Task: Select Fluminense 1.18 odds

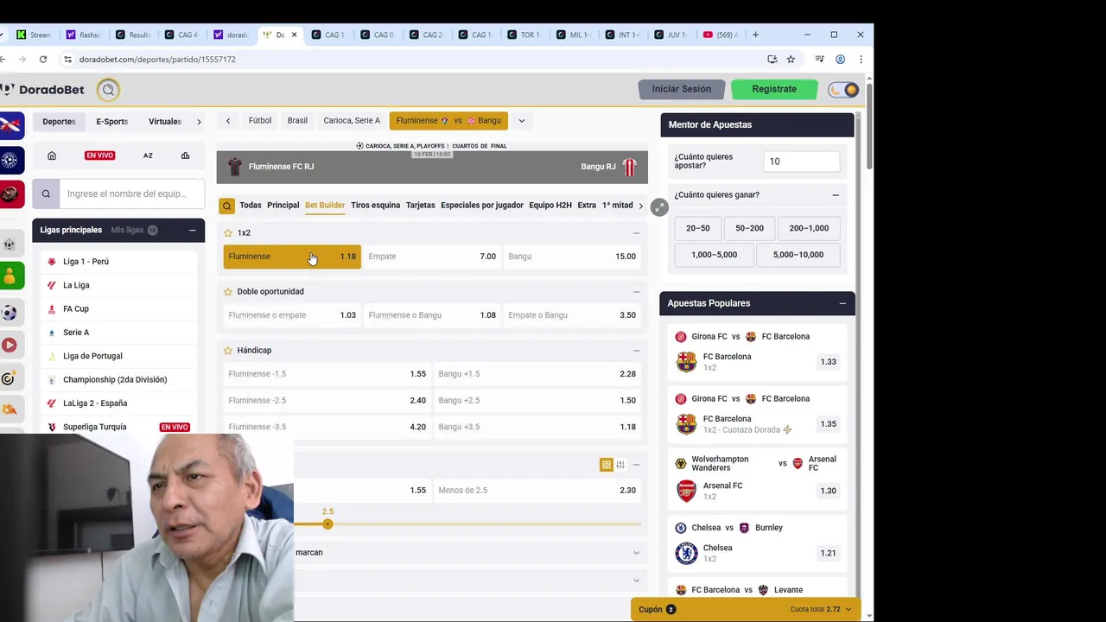Action: coord(292,257)
